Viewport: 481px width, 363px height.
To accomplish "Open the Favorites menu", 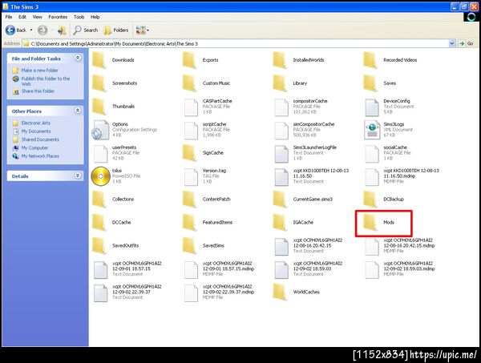I will 58,17.
